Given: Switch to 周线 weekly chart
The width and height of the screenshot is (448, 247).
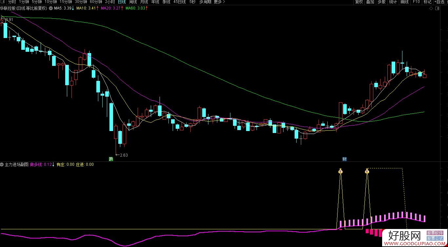Looking at the screenshot, I should [133, 2].
